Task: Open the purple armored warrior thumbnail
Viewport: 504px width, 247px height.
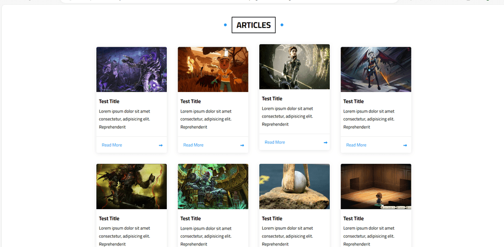Action: click(x=131, y=69)
